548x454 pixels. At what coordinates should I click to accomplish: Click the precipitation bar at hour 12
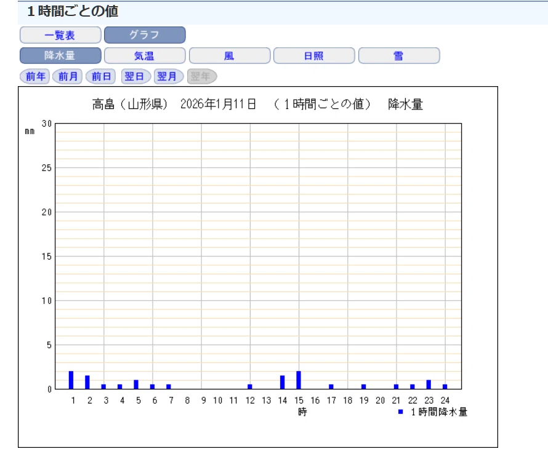(x=250, y=386)
